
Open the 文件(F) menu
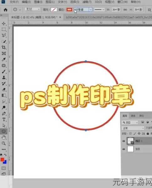14,2
